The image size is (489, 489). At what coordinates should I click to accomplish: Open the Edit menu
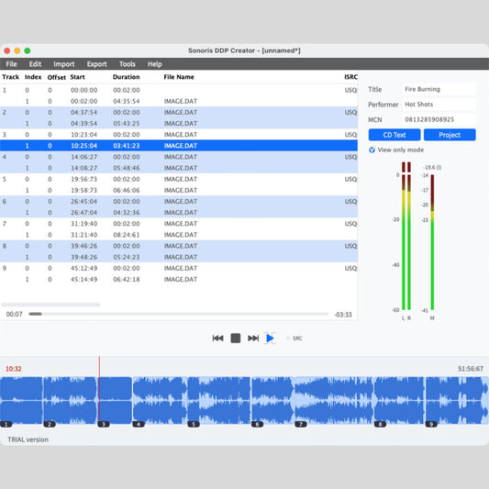coord(35,64)
